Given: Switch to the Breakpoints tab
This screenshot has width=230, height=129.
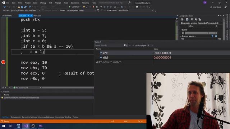Looking at the screenshot, I should 16,117.
